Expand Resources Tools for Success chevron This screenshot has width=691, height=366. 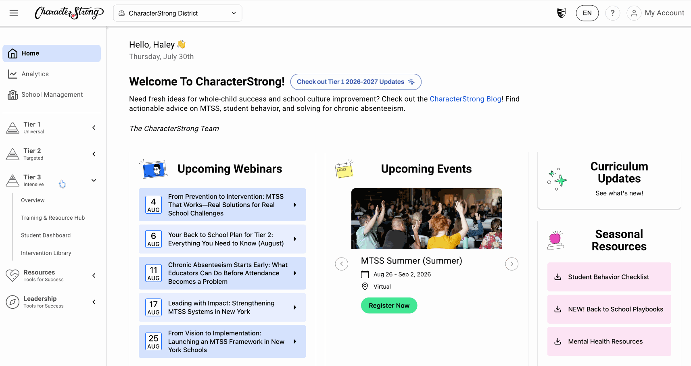click(94, 276)
